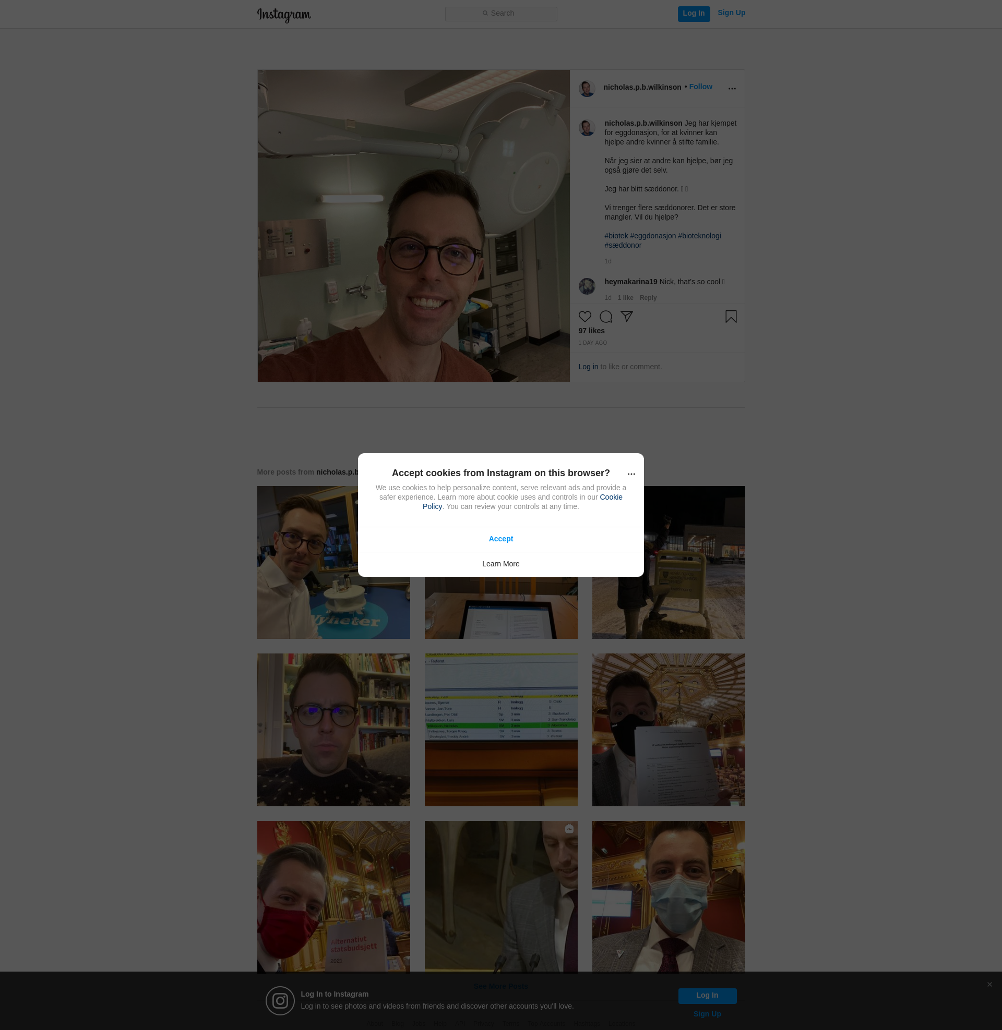Open heymakarina19 commenter avatar
Viewport: 1002px width, 1030px height.
click(x=587, y=286)
